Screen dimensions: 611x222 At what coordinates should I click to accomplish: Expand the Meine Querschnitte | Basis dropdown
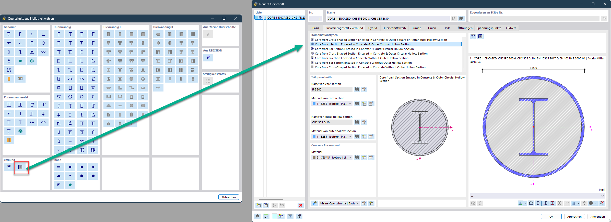357,203
